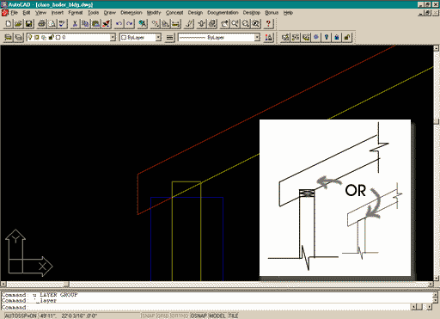Screen dimensions: 440x319
Task: Open the Draw menu
Action: coord(110,13)
